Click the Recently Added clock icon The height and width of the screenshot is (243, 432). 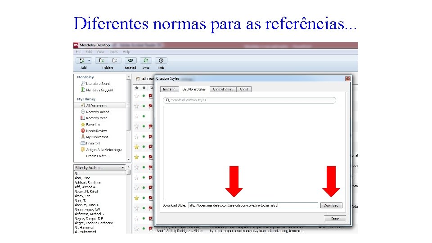pos(83,112)
